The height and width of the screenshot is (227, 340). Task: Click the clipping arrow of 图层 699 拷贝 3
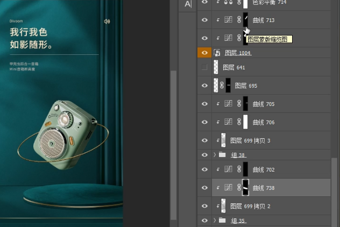tap(218, 140)
